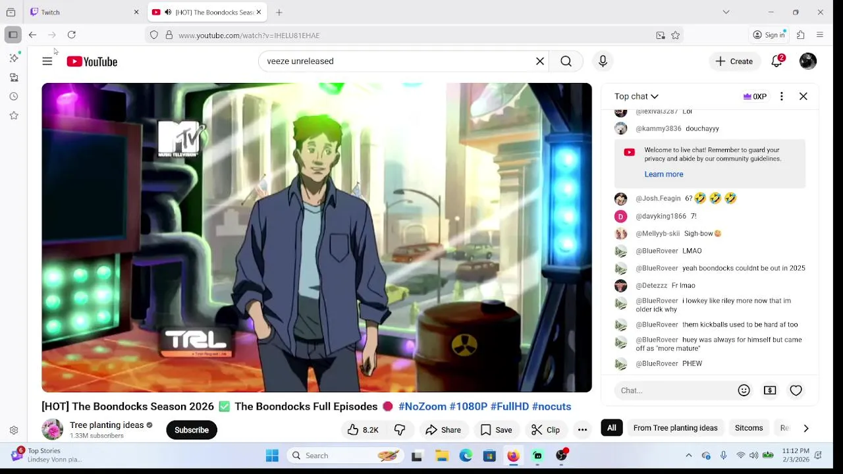Focus the YouTube search box

point(395,61)
